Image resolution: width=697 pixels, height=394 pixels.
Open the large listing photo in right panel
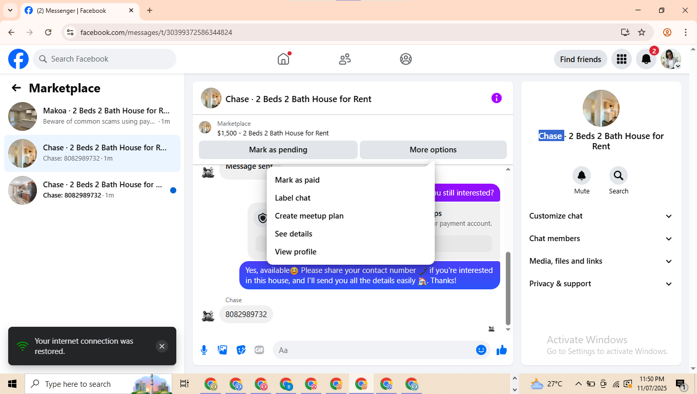click(601, 108)
